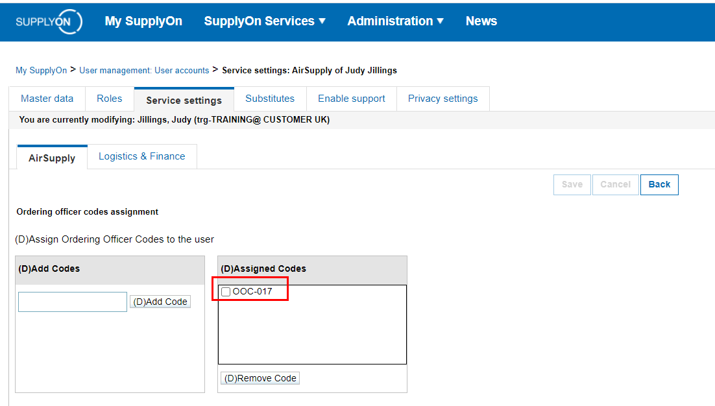Click the Back button
Image resolution: width=715 pixels, height=406 pixels.
point(659,185)
